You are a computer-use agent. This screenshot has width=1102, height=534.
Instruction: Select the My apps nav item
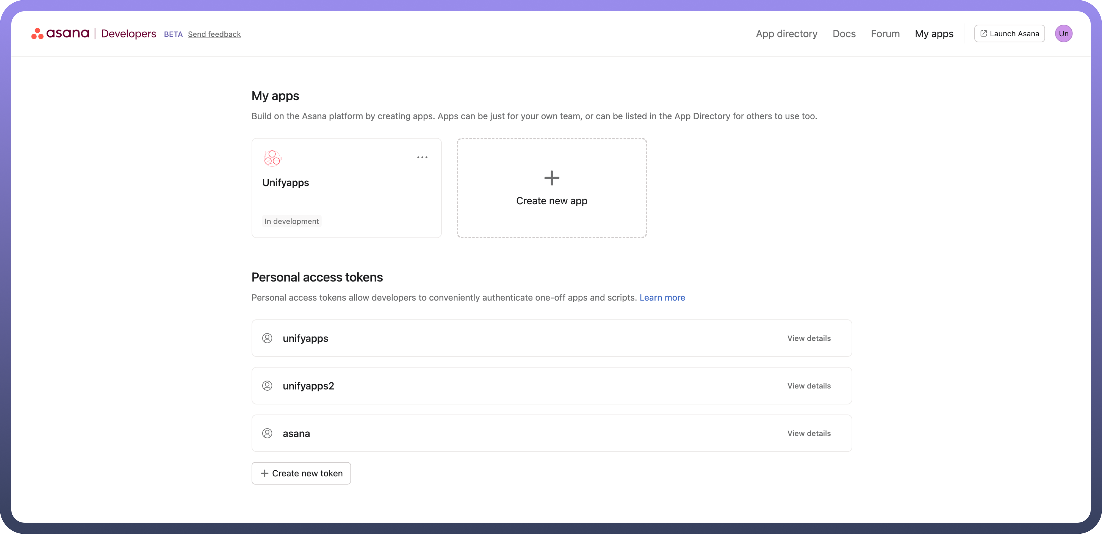point(934,34)
